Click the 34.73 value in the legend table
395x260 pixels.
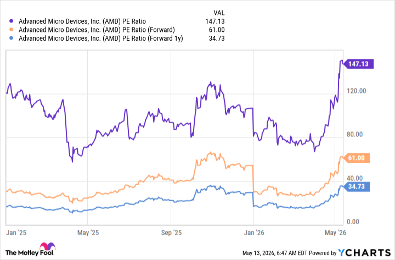(x=217, y=38)
